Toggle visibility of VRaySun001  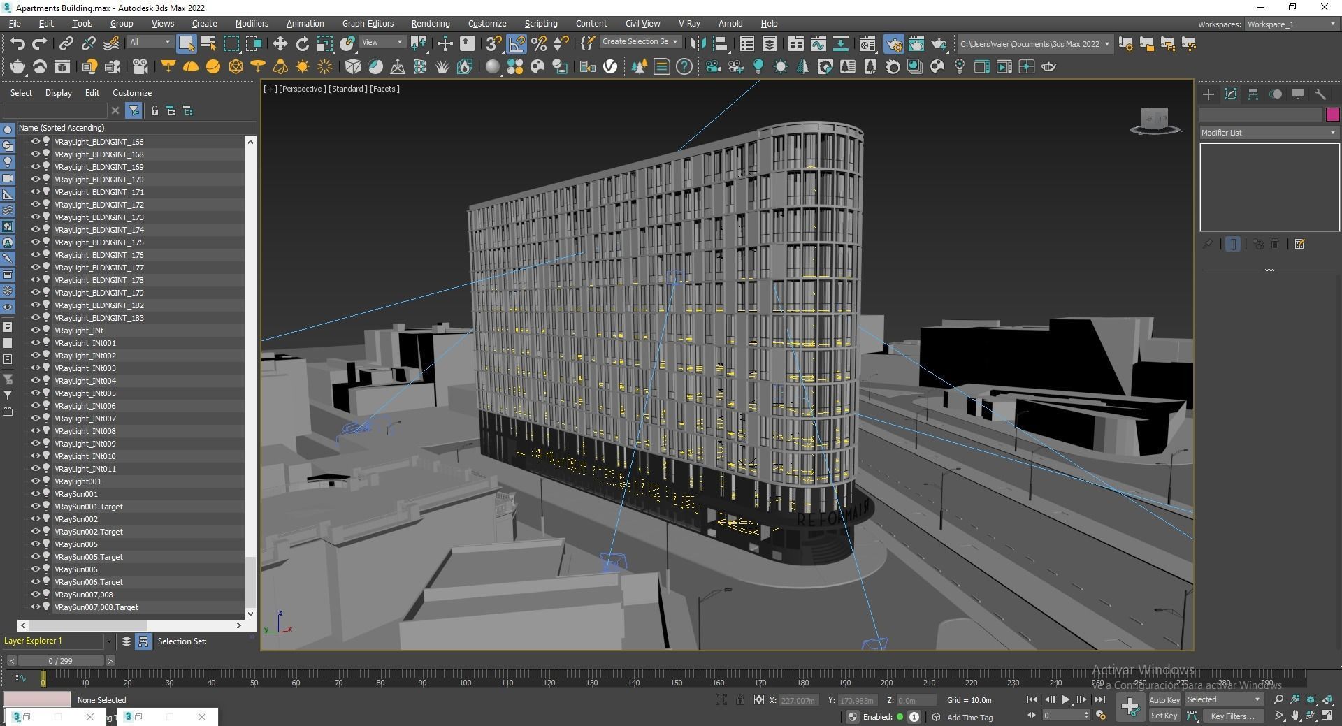point(35,493)
